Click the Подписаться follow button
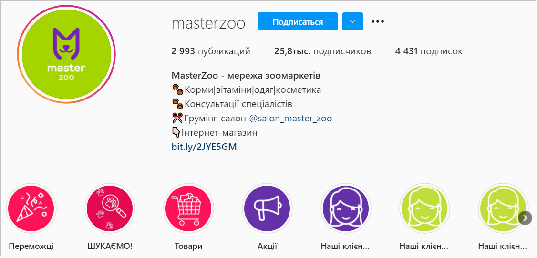537x258 pixels. click(x=298, y=22)
